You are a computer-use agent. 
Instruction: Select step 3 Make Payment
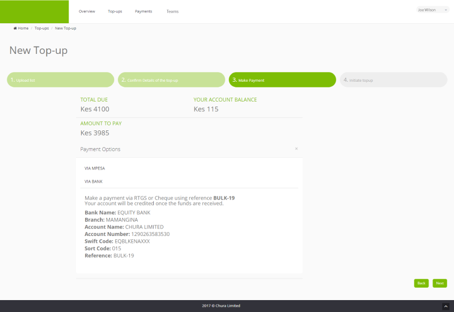[x=281, y=80]
